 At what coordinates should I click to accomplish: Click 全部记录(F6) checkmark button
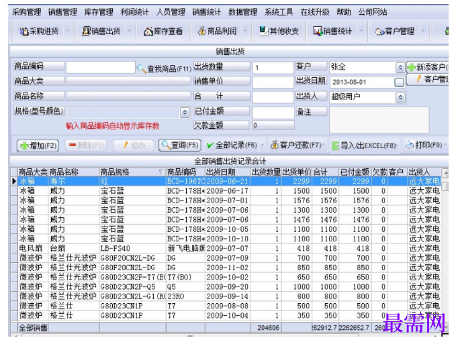tap(232, 145)
